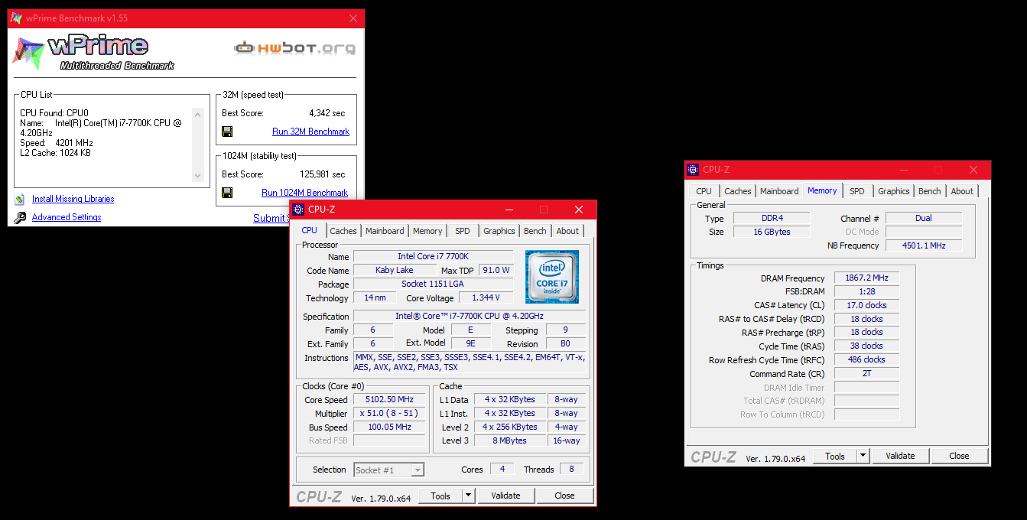Minimize the CPU-Z memory window

(x=903, y=170)
